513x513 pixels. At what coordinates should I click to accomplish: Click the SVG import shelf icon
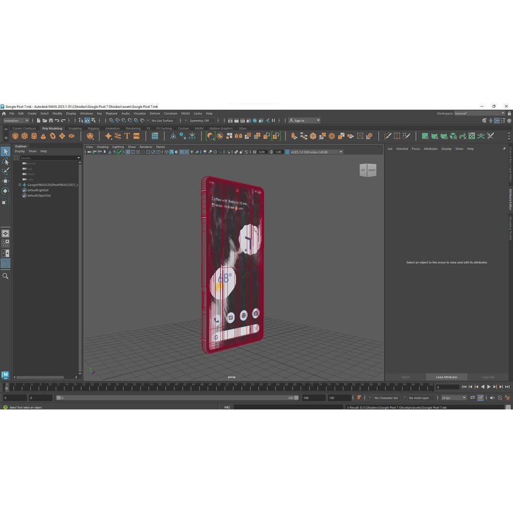(x=136, y=136)
